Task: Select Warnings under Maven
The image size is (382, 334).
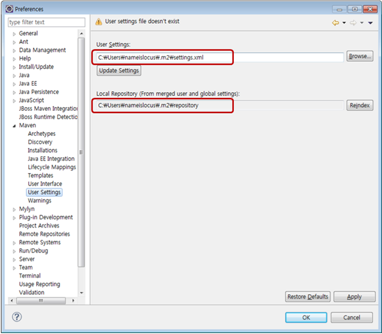Action: (39, 201)
